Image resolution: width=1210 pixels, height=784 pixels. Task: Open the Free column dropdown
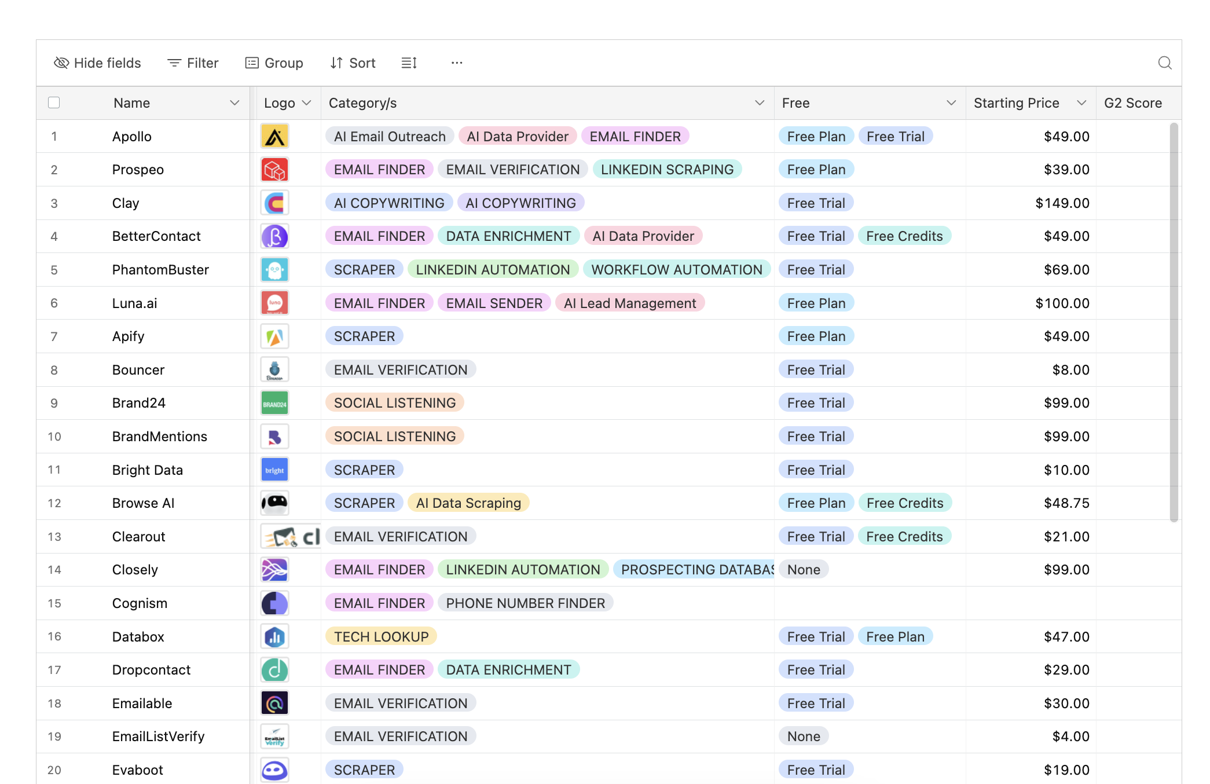951,102
